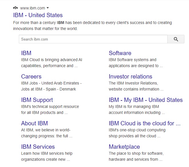Open the Marketplace sitelink

pyautogui.click(x=124, y=147)
